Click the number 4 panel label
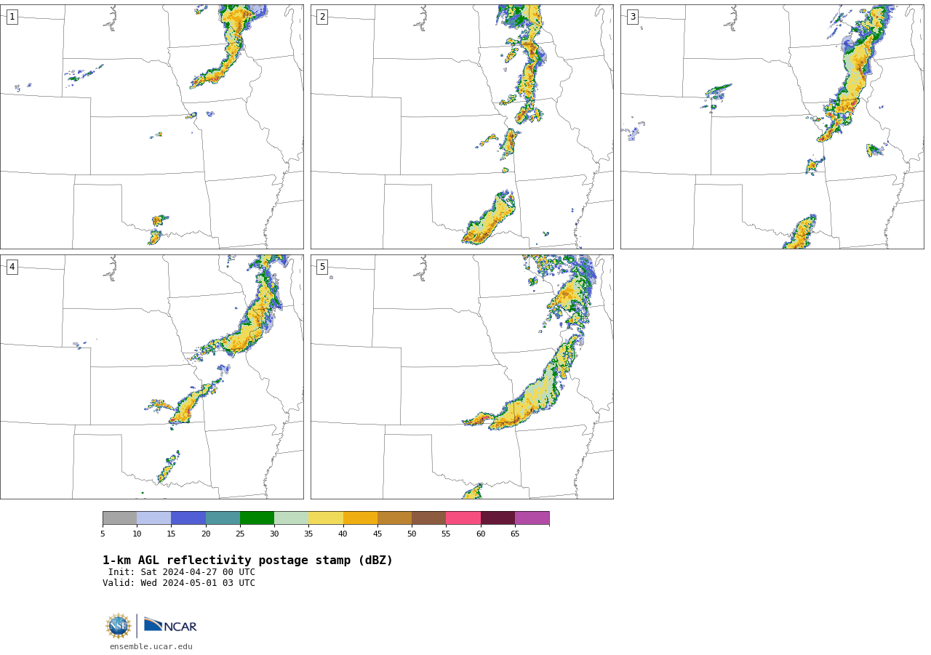 tap(12, 267)
